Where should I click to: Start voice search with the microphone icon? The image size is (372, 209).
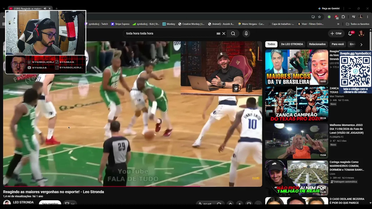(x=246, y=33)
